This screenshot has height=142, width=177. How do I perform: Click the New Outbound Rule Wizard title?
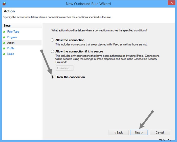coord(88,4)
